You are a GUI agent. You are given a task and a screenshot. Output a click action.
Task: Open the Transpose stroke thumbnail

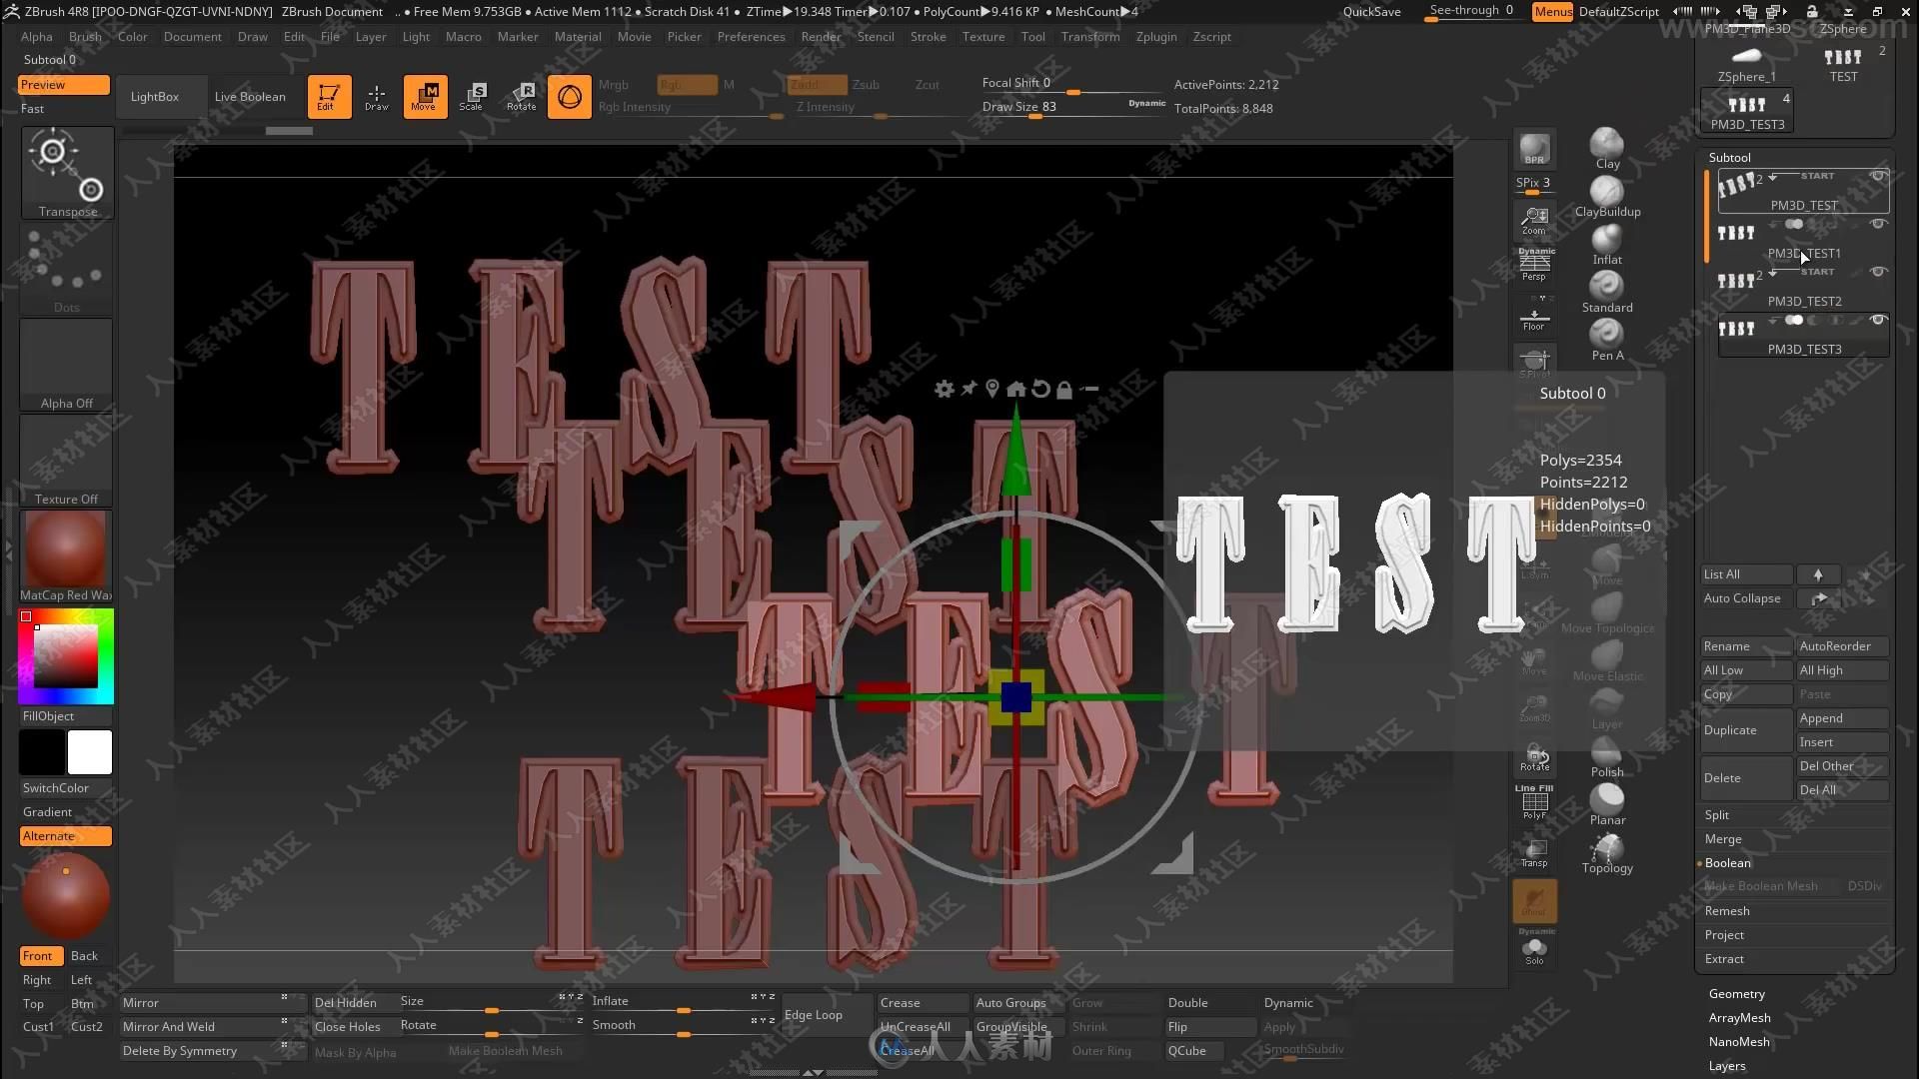67,172
